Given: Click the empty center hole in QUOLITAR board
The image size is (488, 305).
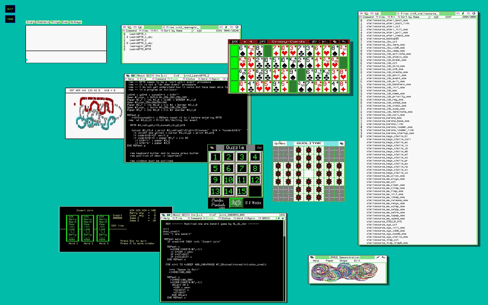Looking at the screenshot, I should [309, 174].
